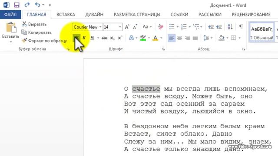
Task: Click the increase indent icon
Action: tap(219, 27)
